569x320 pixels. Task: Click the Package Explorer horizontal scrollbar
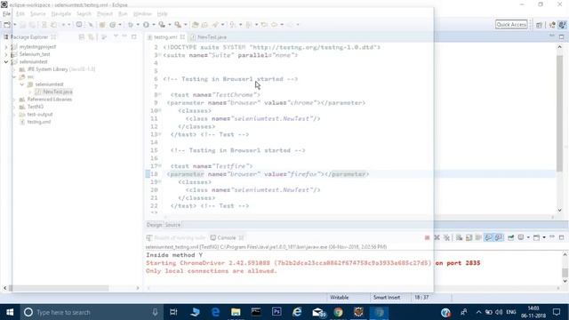point(60,288)
